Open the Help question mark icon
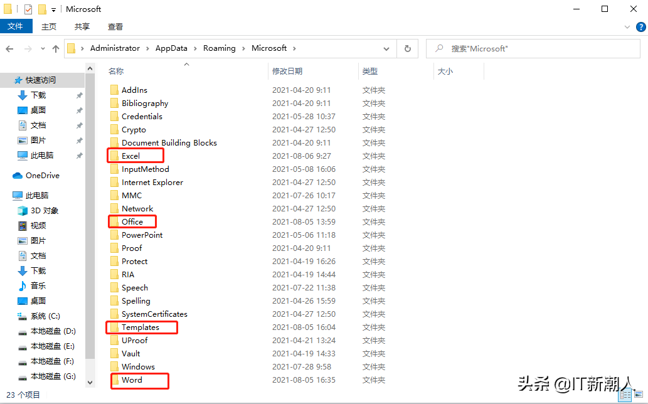 [640, 27]
